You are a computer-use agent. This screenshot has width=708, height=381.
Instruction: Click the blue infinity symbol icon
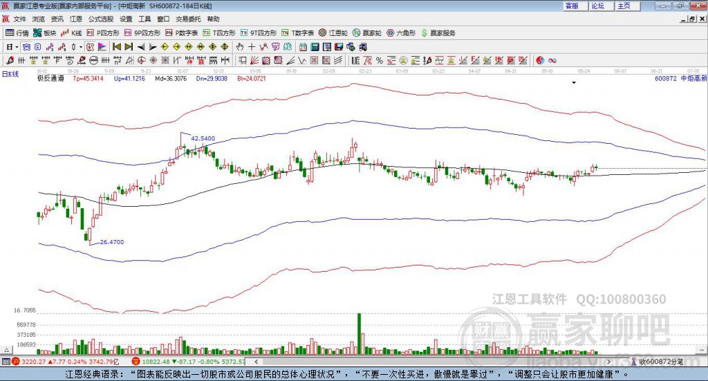click(x=552, y=60)
